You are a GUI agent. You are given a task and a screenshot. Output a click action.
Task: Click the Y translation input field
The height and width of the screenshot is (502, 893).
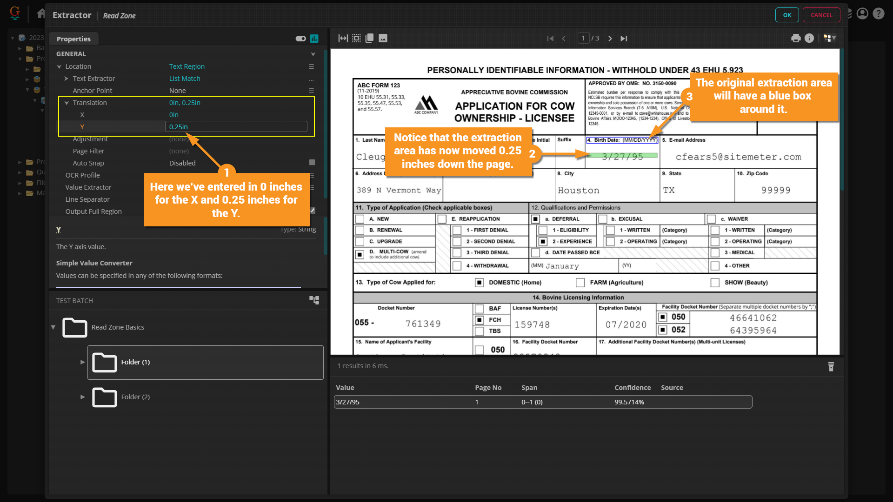pos(236,126)
